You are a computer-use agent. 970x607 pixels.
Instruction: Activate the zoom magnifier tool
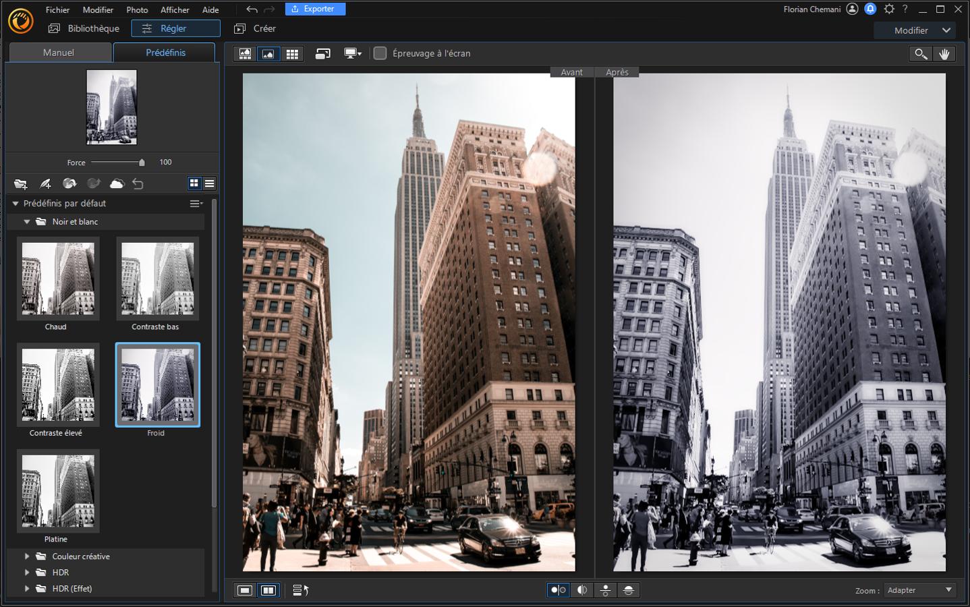click(921, 54)
